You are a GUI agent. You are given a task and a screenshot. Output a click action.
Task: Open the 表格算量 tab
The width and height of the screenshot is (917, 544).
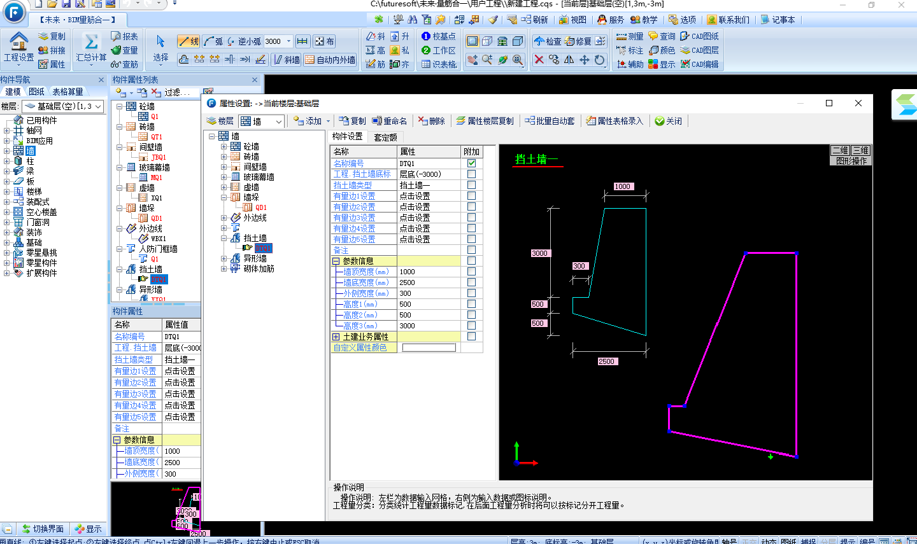pos(68,92)
